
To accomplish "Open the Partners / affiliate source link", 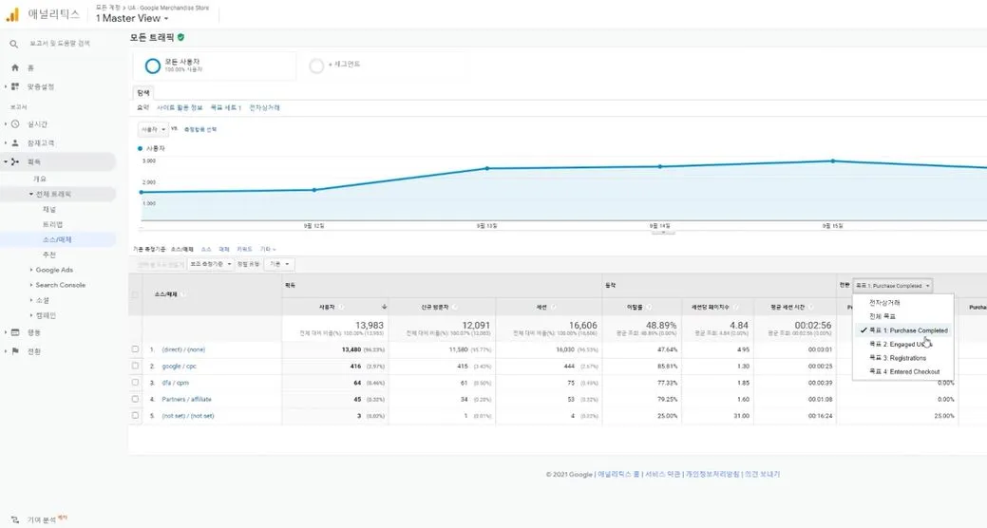I will [x=186, y=399].
